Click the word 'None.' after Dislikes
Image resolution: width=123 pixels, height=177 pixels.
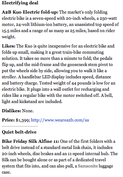pyautogui.click(x=28, y=111)
